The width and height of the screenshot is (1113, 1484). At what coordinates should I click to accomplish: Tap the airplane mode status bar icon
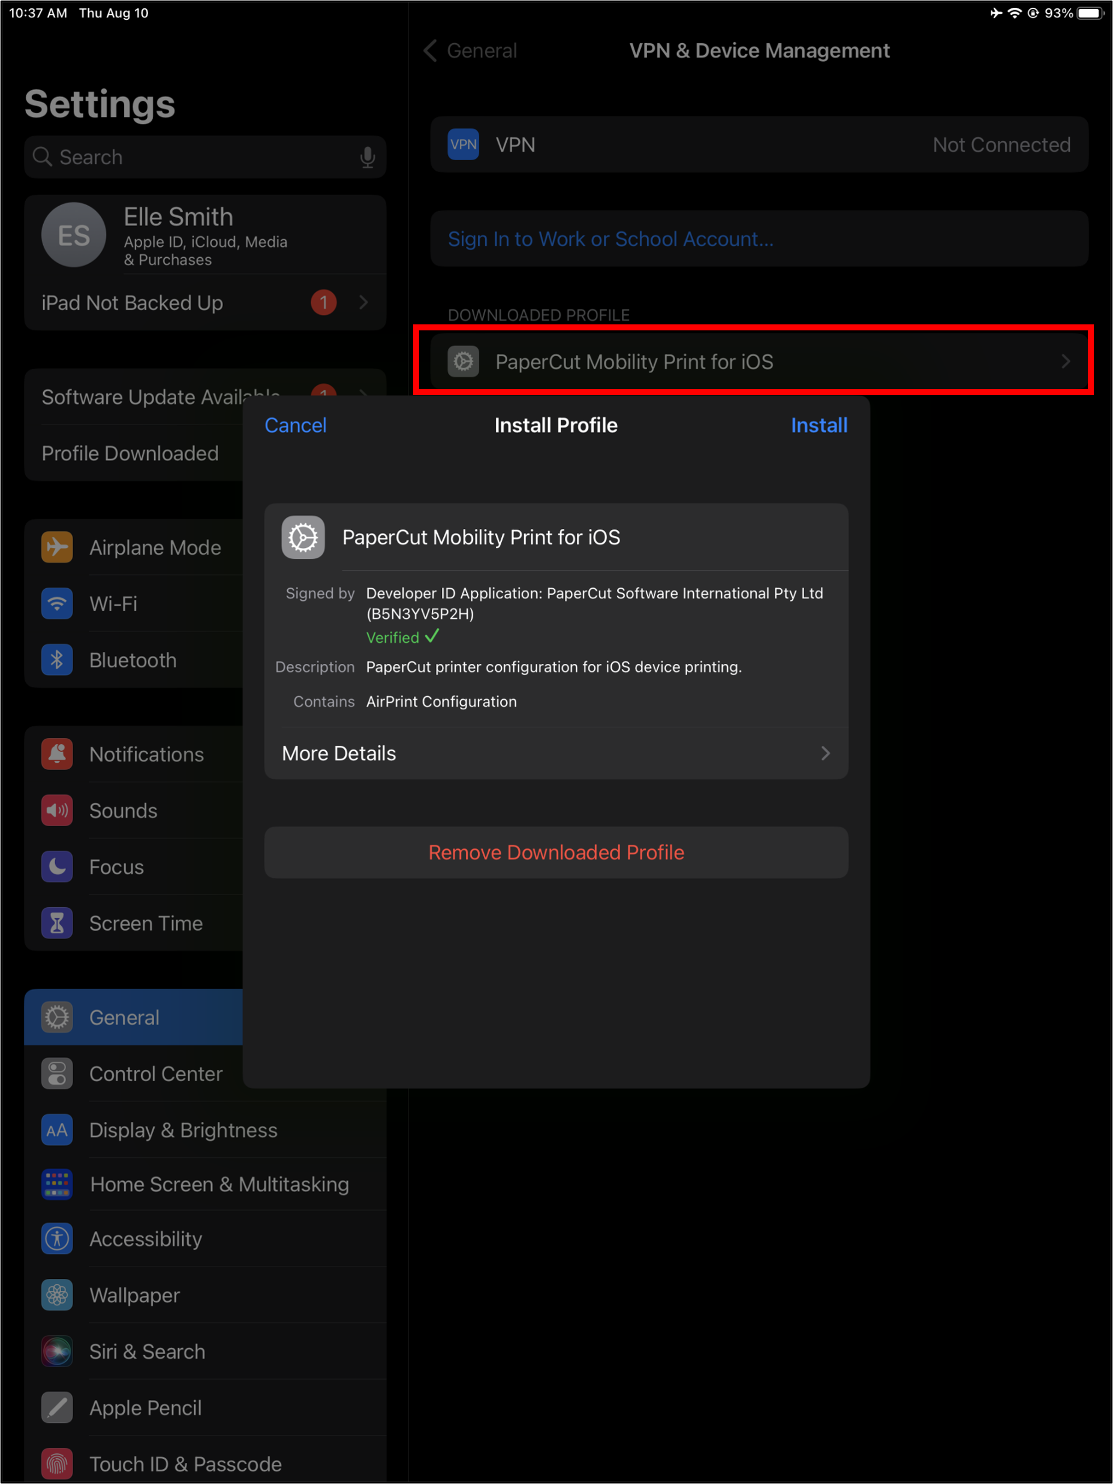(996, 13)
